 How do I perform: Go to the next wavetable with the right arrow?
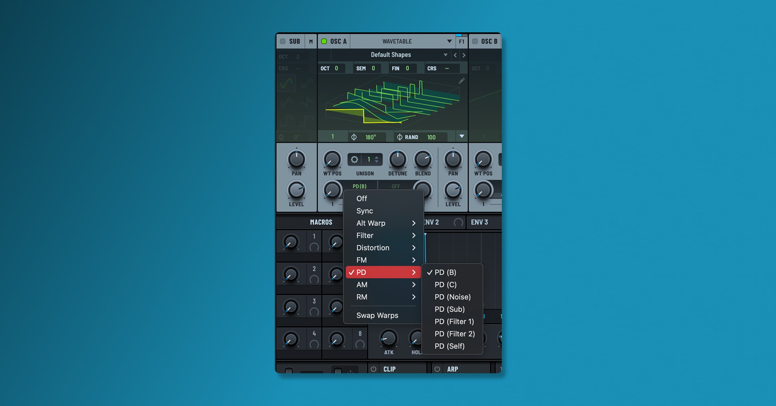coord(464,55)
